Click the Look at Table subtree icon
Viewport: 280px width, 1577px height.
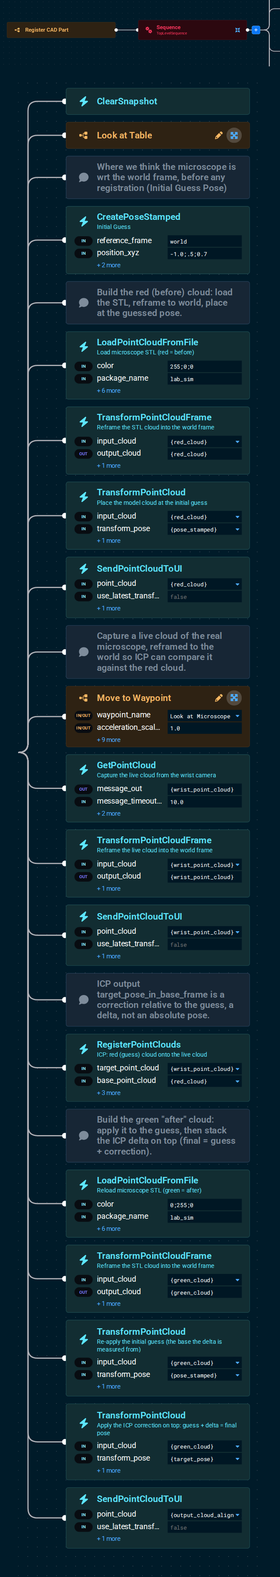click(84, 135)
